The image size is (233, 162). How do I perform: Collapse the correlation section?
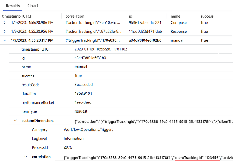tap(25, 157)
